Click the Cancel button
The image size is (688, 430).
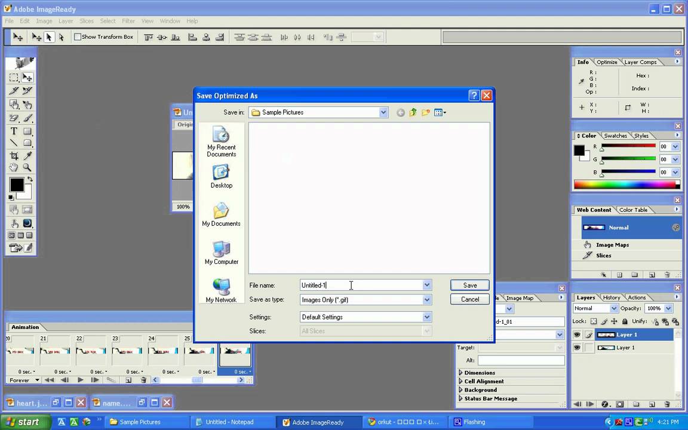click(469, 299)
